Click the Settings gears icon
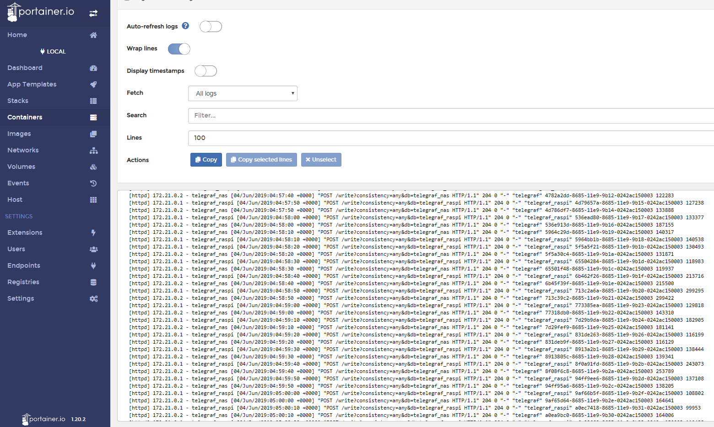Screen dimensions: 714x427 click(x=93, y=299)
